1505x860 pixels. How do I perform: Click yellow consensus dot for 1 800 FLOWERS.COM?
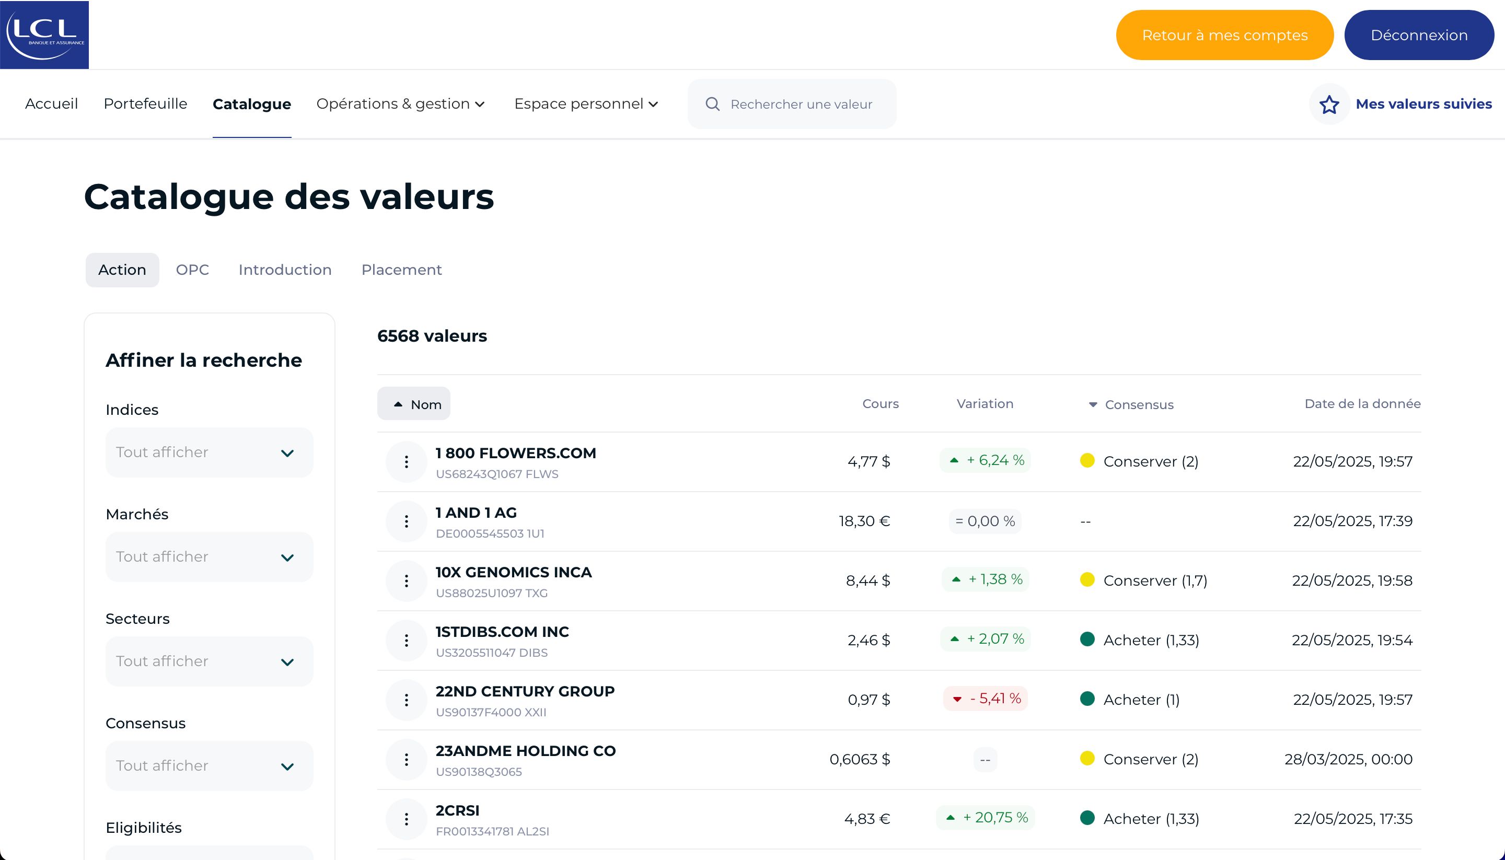1087,460
